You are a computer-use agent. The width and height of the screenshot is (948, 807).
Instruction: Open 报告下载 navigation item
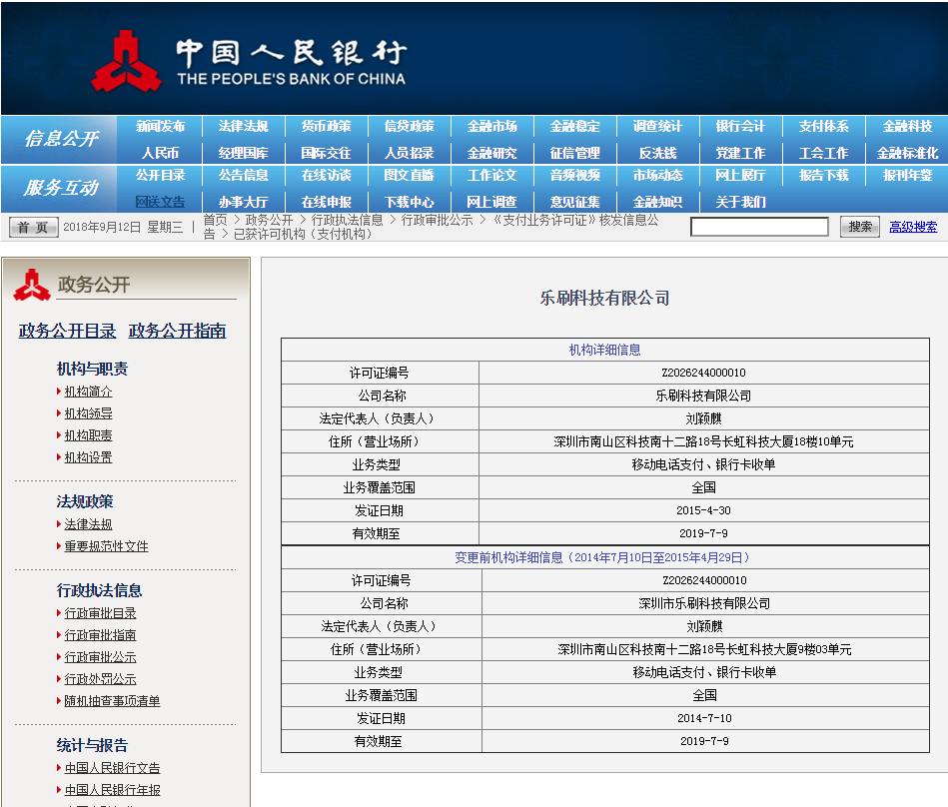pyautogui.click(x=823, y=176)
